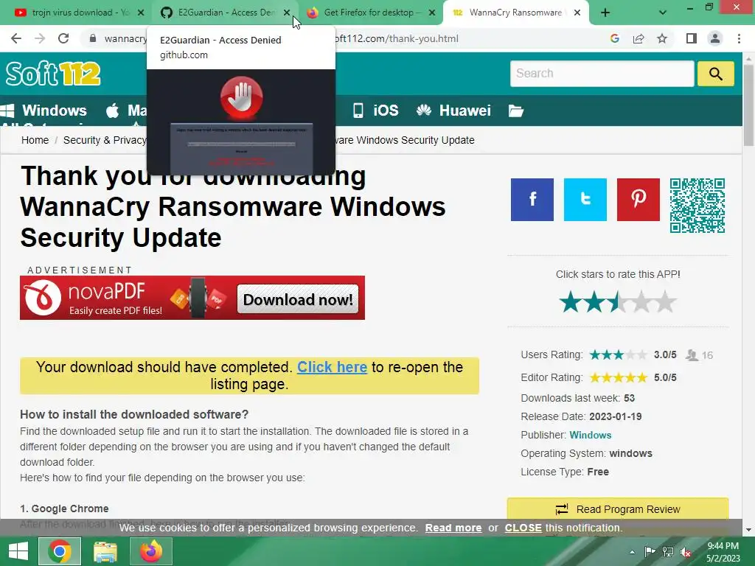Switch to E2Guardian Access Denied tab
The height and width of the screenshot is (566, 755).
point(226,13)
